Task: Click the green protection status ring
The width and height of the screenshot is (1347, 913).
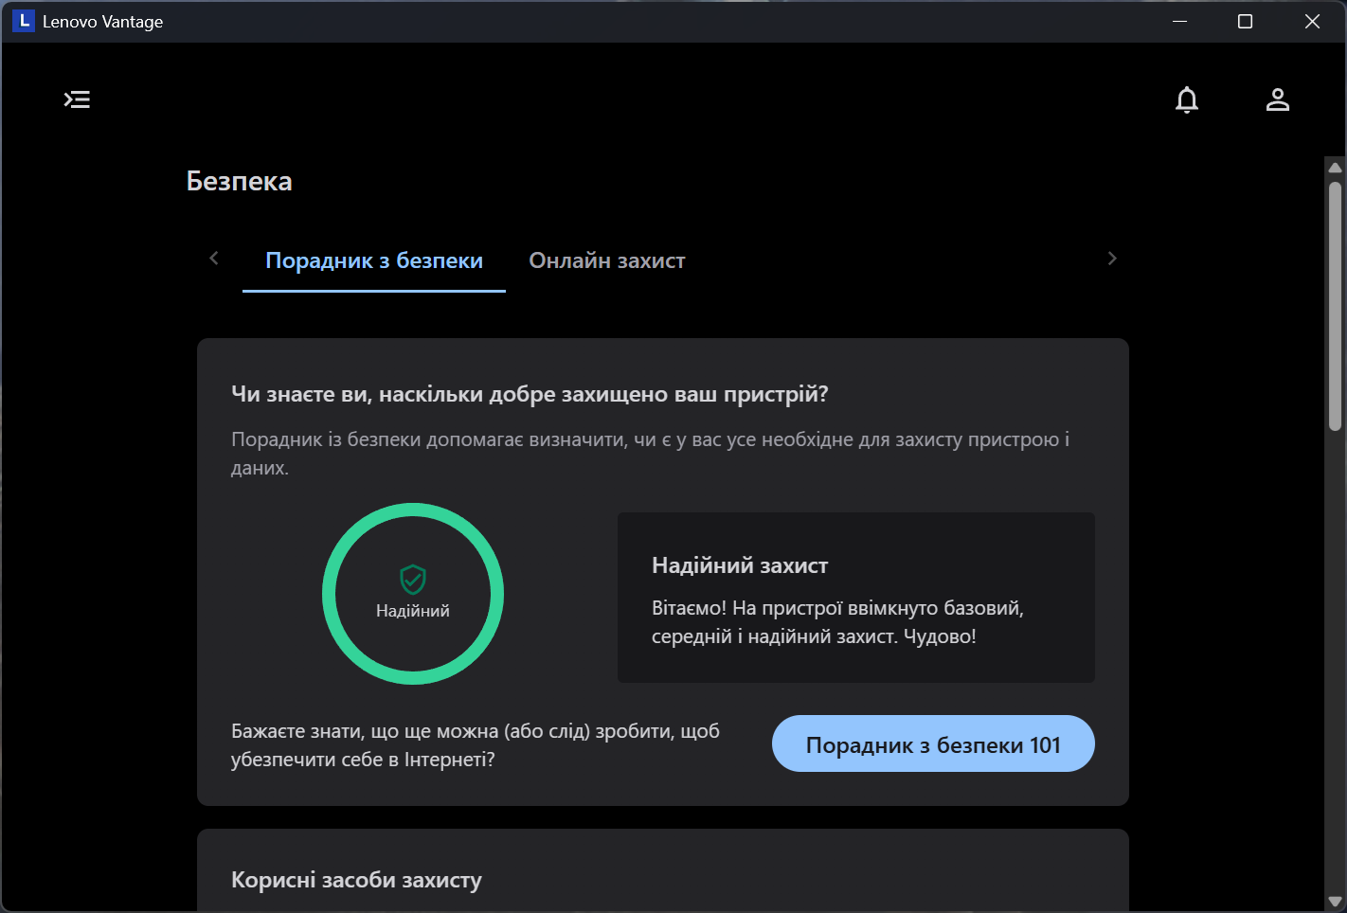Action: coord(413,510)
